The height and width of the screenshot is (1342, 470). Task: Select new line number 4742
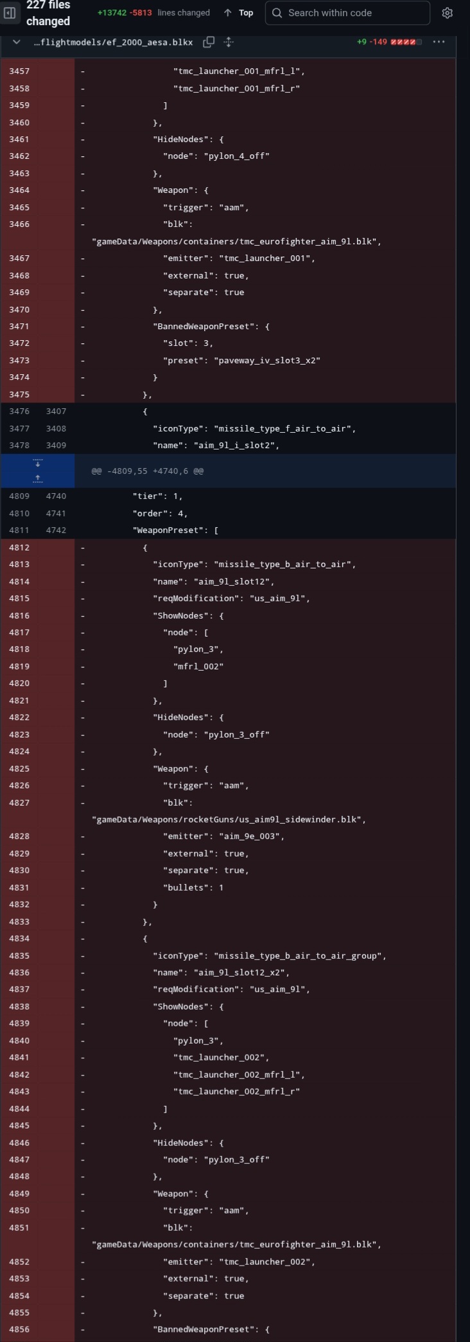pos(56,530)
